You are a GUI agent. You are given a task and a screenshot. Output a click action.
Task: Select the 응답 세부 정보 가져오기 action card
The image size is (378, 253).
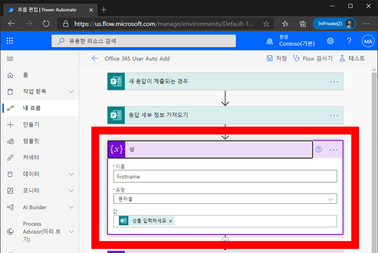click(225, 115)
